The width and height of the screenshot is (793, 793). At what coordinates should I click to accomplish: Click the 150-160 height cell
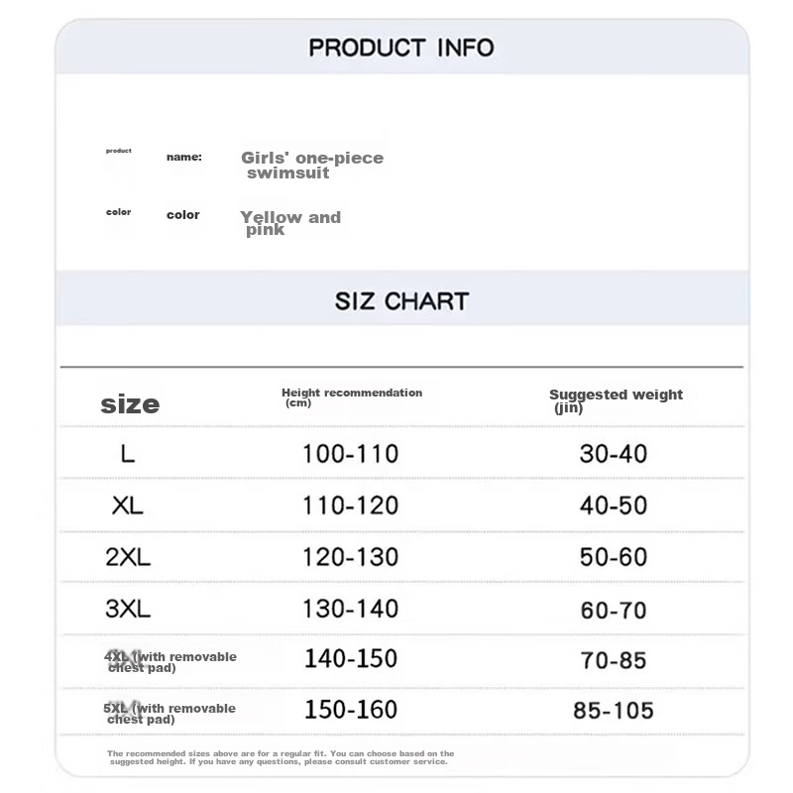coord(350,710)
